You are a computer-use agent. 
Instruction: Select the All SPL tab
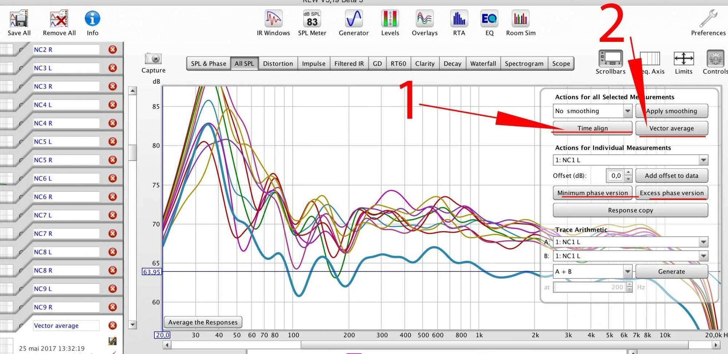[244, 63]
